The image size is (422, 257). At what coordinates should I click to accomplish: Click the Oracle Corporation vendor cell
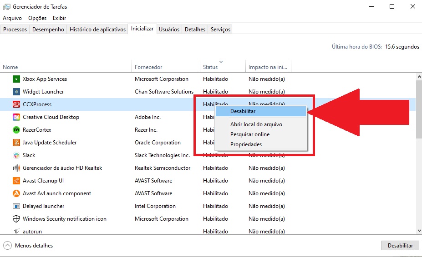(158, 142)
